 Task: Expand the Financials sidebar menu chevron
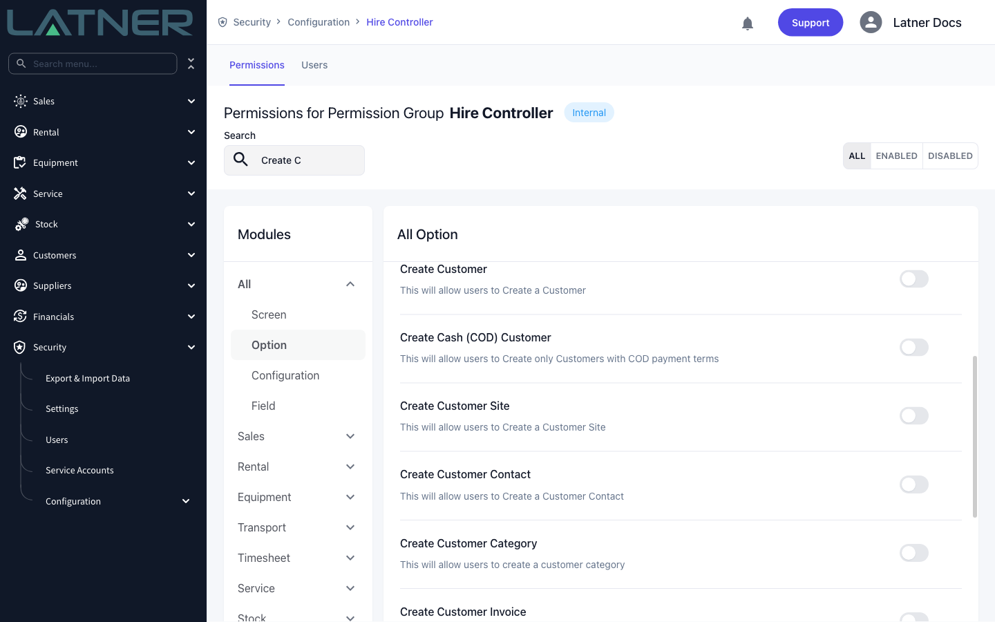(191, 317)
